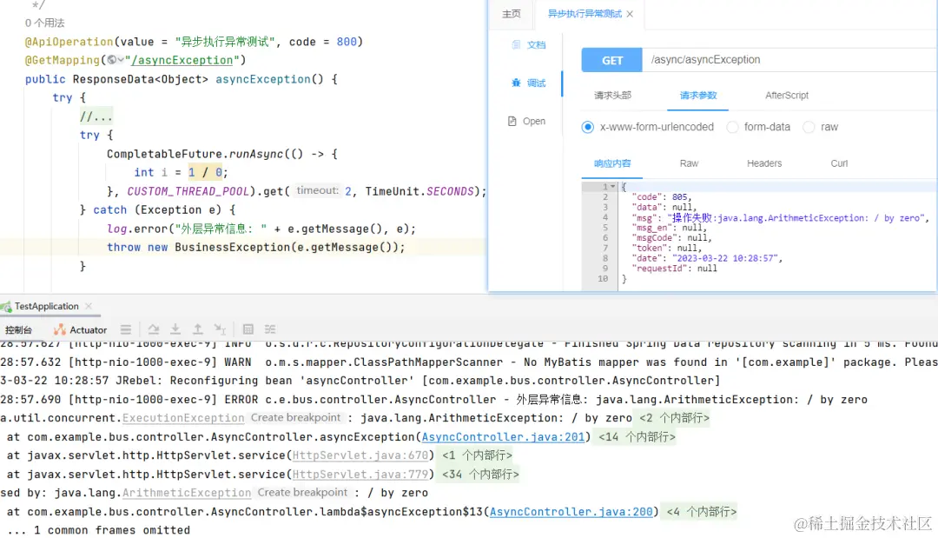Expand the folded //... code region

(x=96, y=116)
